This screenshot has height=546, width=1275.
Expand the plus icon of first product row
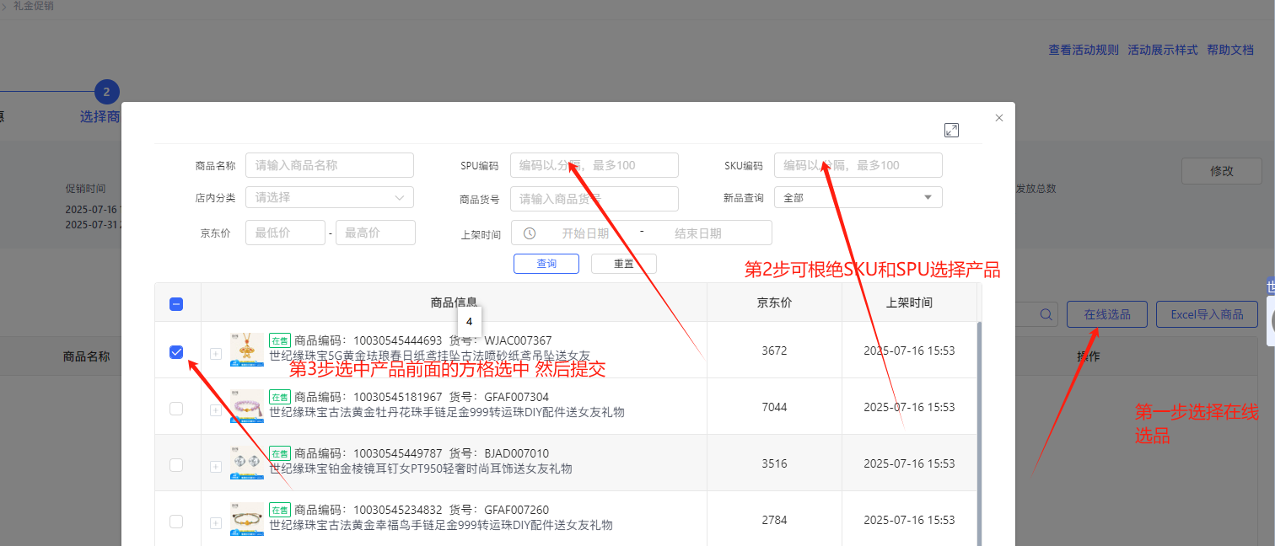pyautogui.click(x=216, y=354)
